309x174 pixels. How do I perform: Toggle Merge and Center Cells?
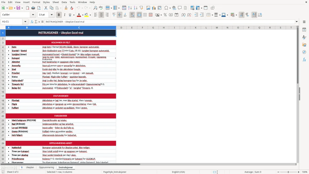(139, 15)
